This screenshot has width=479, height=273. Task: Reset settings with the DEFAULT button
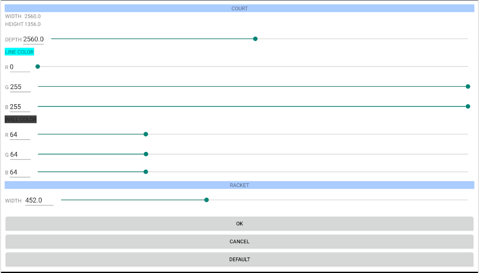pos(239,259)
